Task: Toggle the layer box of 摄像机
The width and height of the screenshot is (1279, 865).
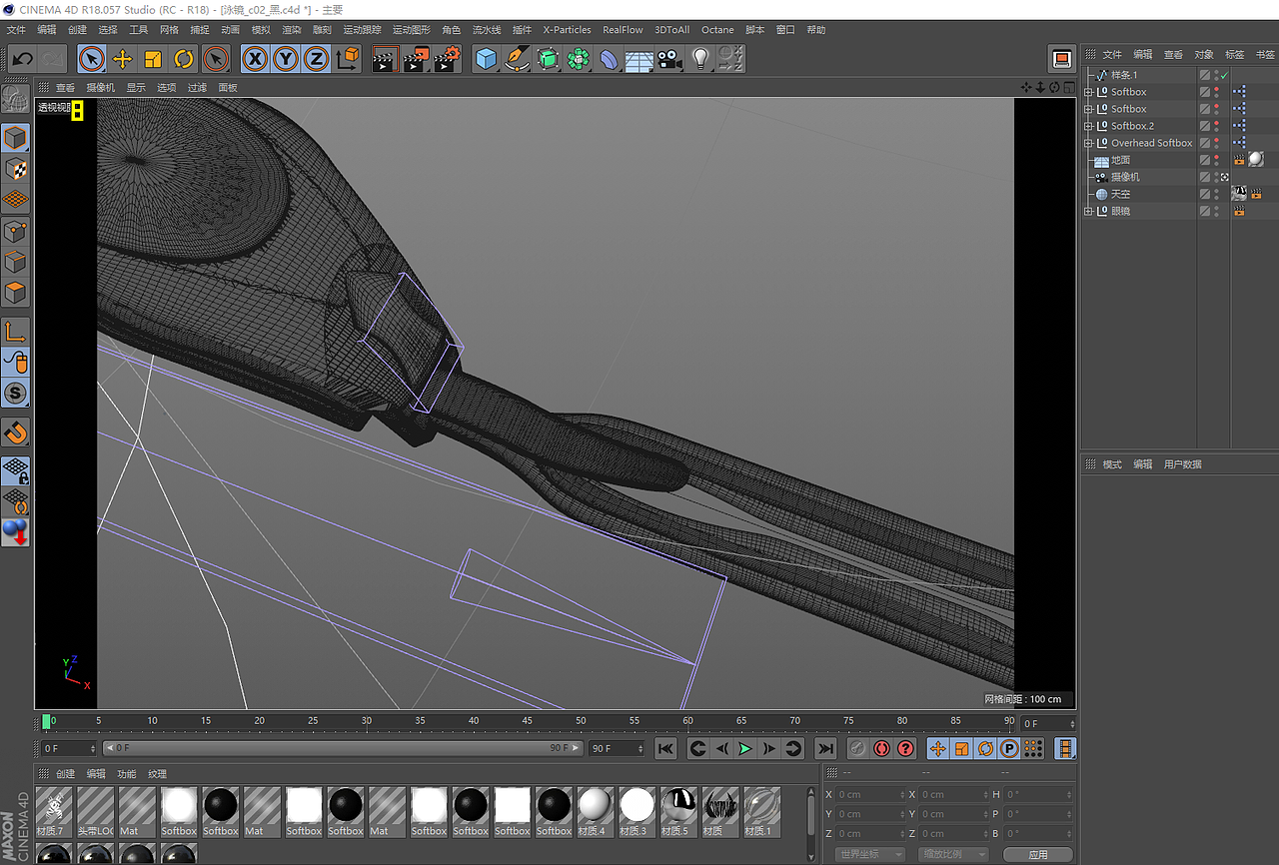Action: [1205, 177]
